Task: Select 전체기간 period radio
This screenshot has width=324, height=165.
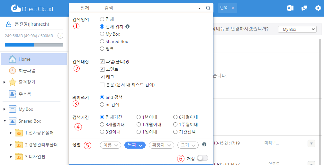Action: (102, 117)
